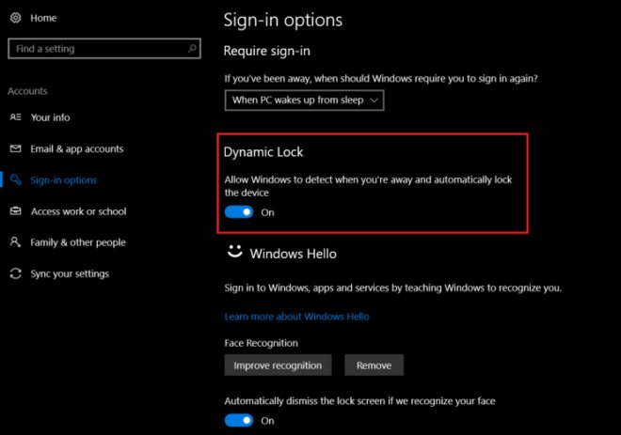Open Sync your settings page
Image resolution: width=621 pixels, height=435 pixels.
(70, 274)
